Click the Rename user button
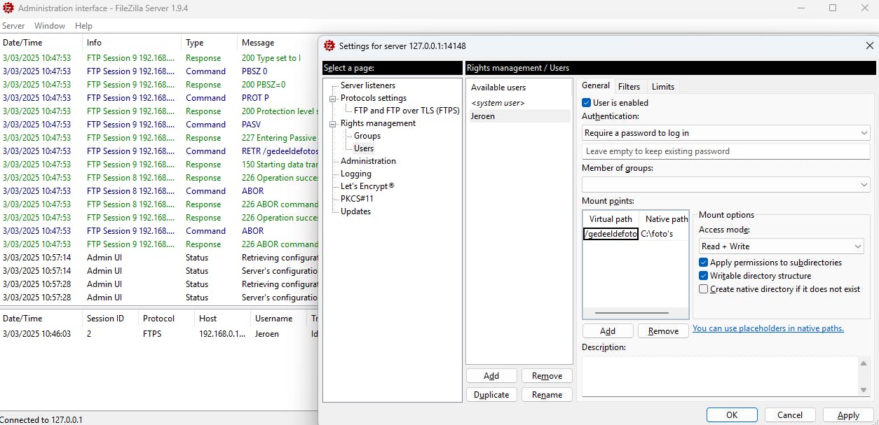The height and width of the screenshot is (425, 879). click(x=547, y=395)
